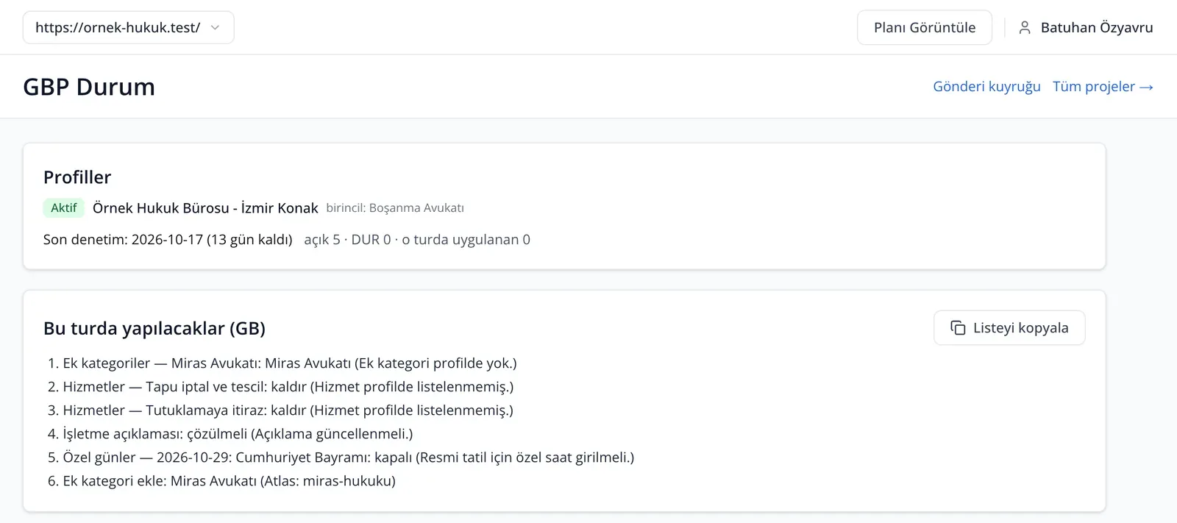Click the birincil: Boşanma Avukatı label
Image resolution: width=1177 pixels, height=523 pixels.
point(395,208)
